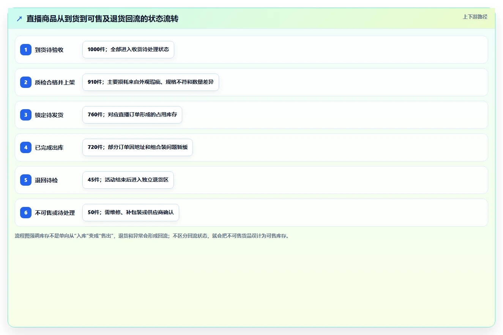
Task: Click step number 1 badge
Action: pyautogui.click(x=26, y=50)
